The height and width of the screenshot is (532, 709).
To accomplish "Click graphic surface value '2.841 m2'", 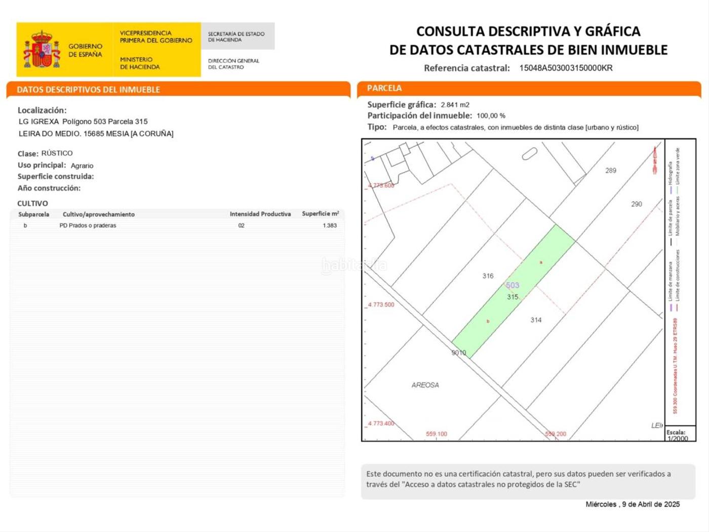I will (455, 105).
